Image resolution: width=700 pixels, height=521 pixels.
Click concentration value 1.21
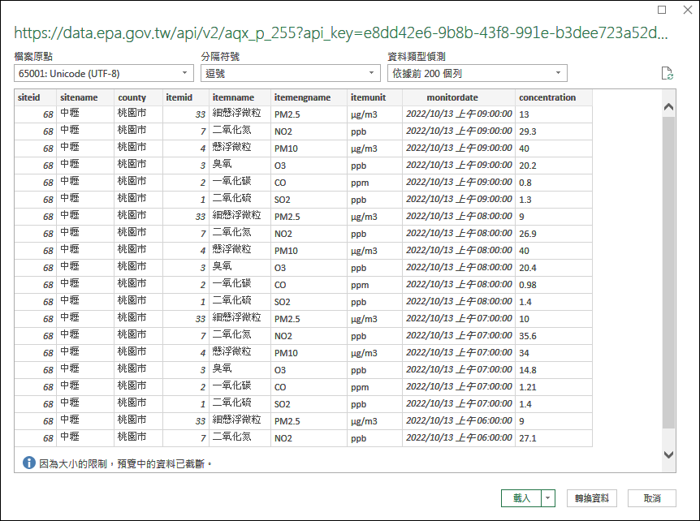pyautogui.click(x=528, y=387)
